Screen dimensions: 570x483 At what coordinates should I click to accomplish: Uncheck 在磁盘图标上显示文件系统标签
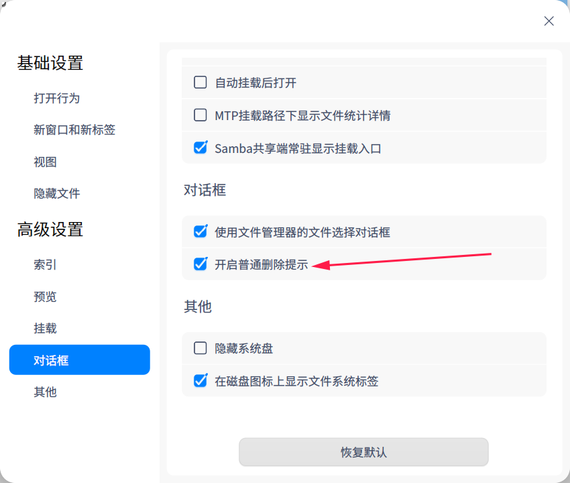coord(200,381)
